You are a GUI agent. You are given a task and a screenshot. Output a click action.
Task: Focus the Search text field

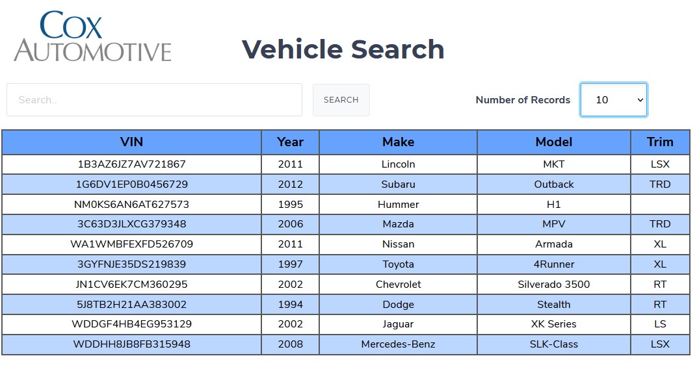(154, 100)
